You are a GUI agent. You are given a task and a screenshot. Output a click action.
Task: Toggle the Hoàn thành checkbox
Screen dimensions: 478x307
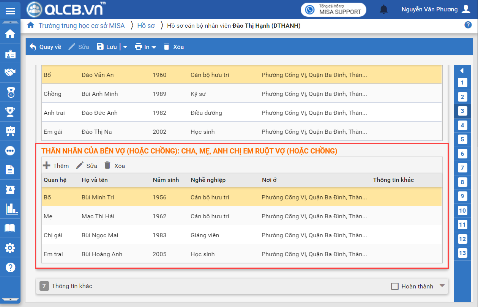coord(395,286)
